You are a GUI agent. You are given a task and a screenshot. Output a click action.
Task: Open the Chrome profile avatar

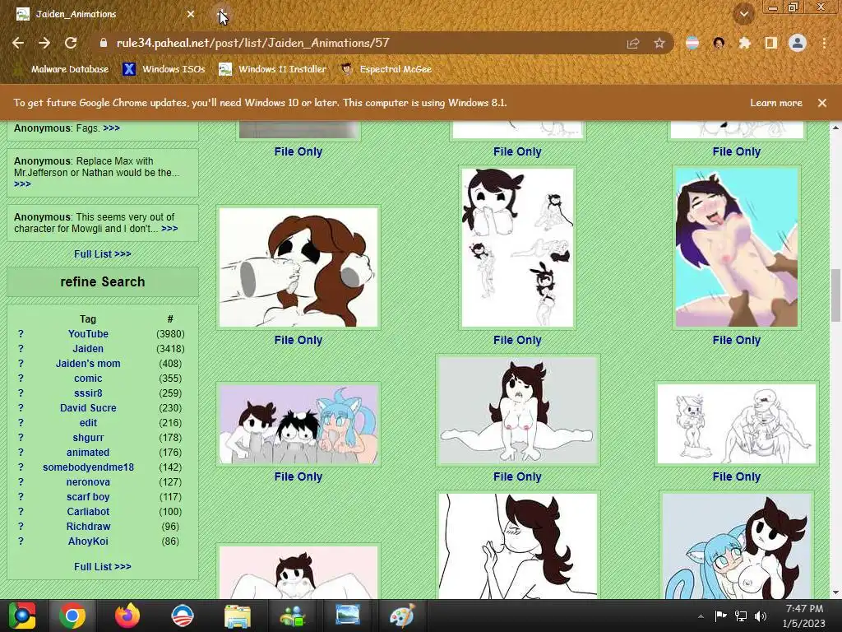(798, 43)
